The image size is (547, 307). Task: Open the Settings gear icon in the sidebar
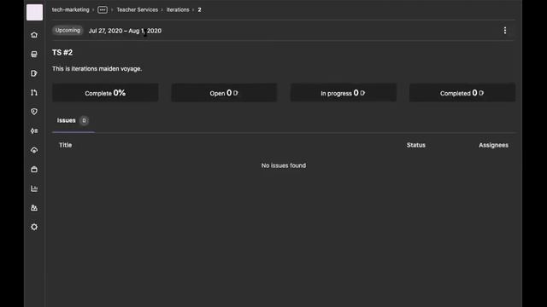[34, 227]
